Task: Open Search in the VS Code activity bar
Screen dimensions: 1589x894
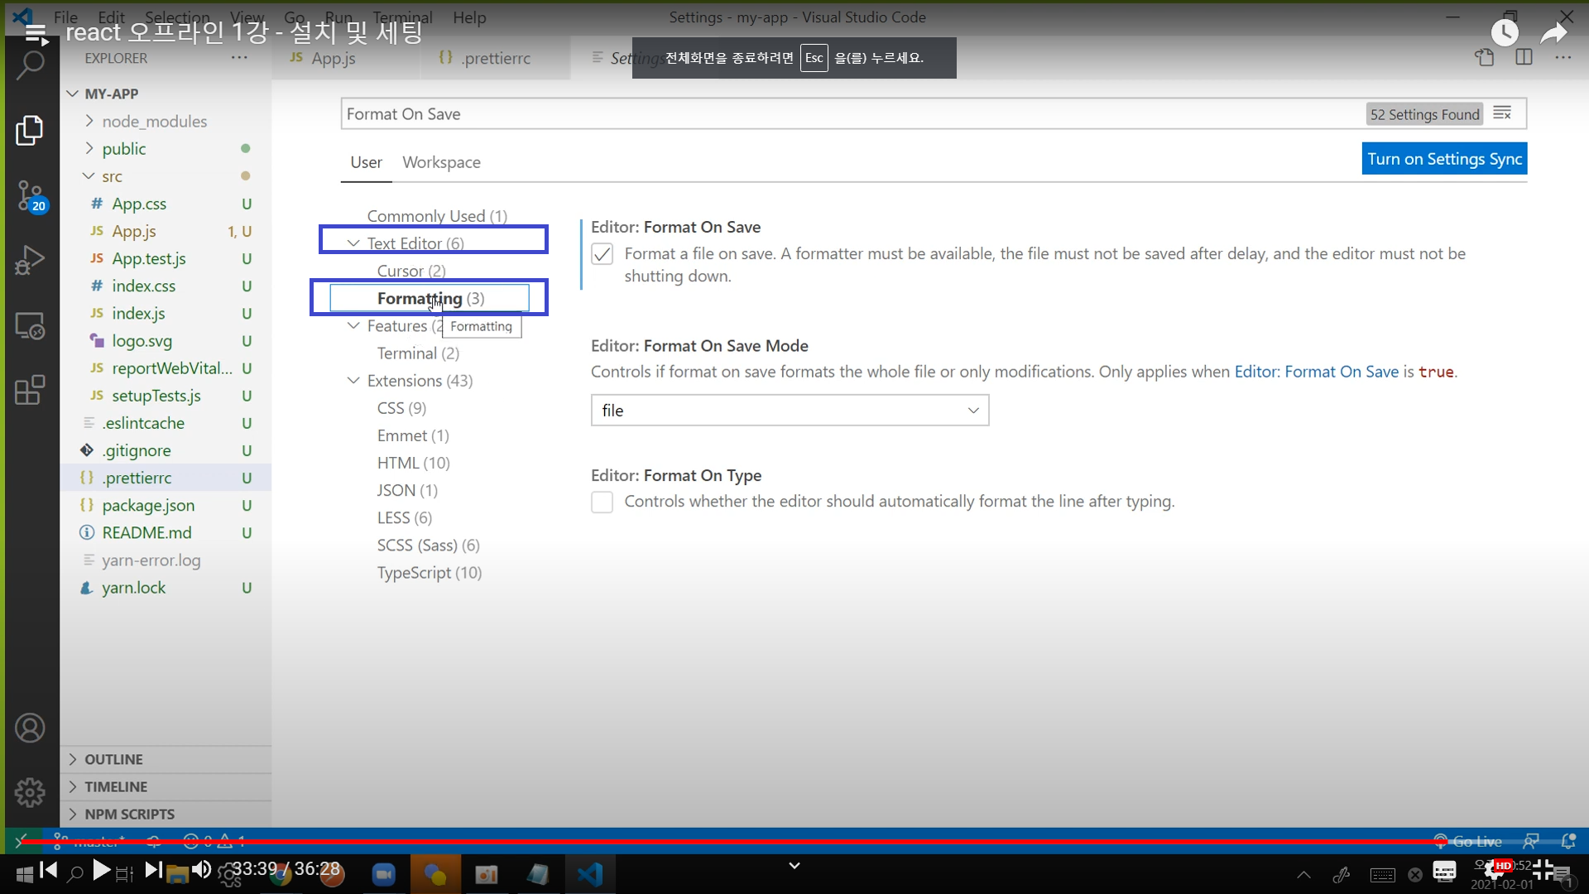Action: point(30,66)
